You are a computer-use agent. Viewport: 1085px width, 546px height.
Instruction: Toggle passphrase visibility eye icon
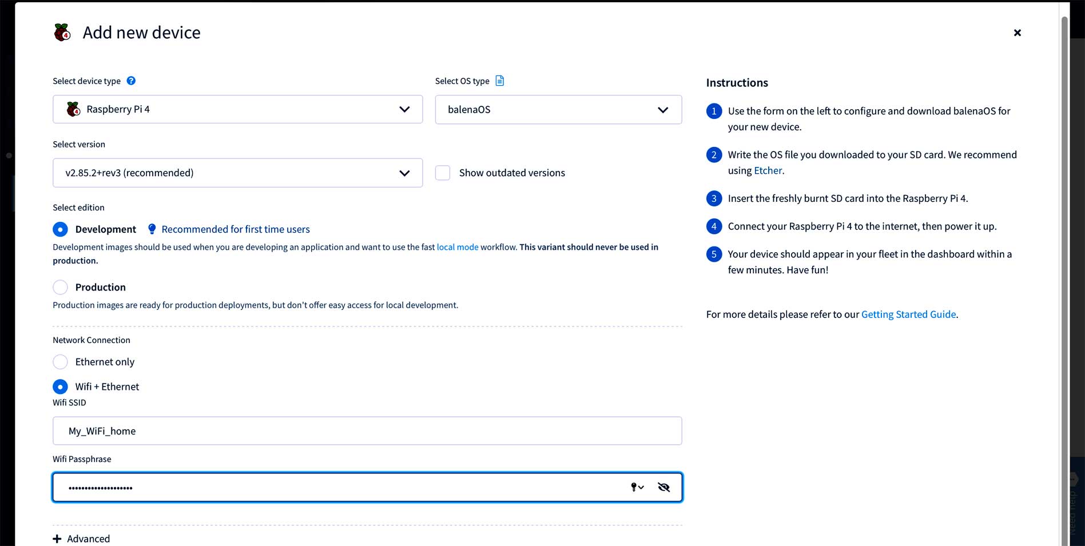tap(663, 487)
